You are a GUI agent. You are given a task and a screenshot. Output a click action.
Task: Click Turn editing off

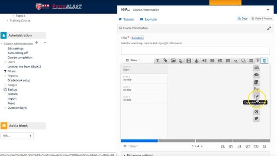[17, 53]
